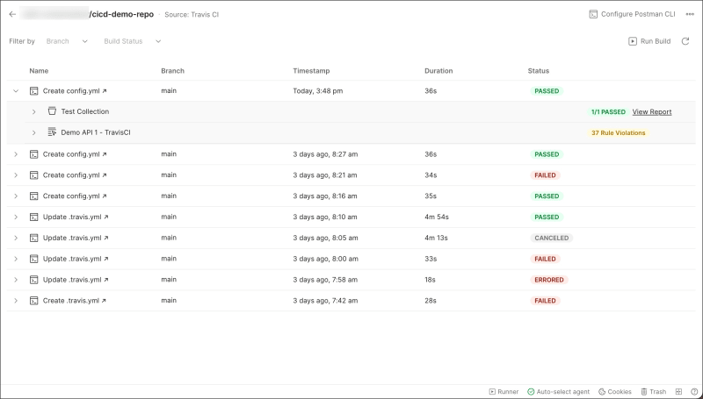Click the Run Build button

click(649, 41)
